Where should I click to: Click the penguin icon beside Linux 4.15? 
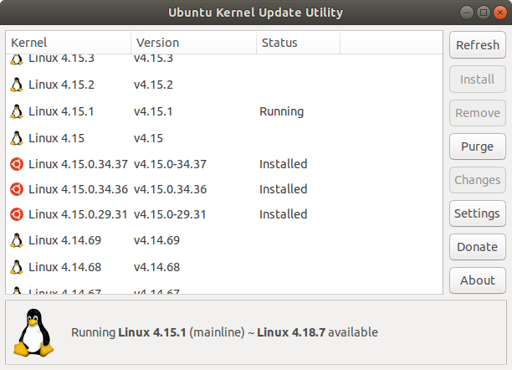click(x=17, y=138)
